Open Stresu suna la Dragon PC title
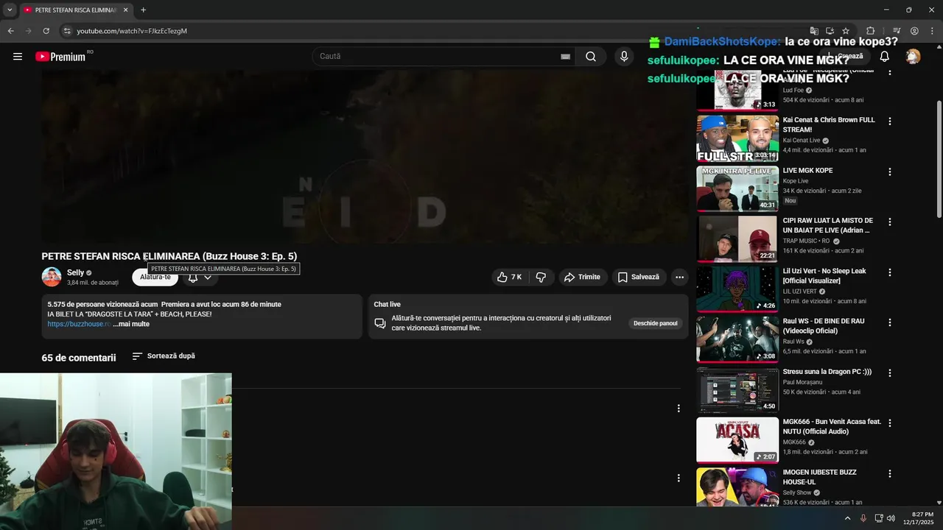 [827, 372]
